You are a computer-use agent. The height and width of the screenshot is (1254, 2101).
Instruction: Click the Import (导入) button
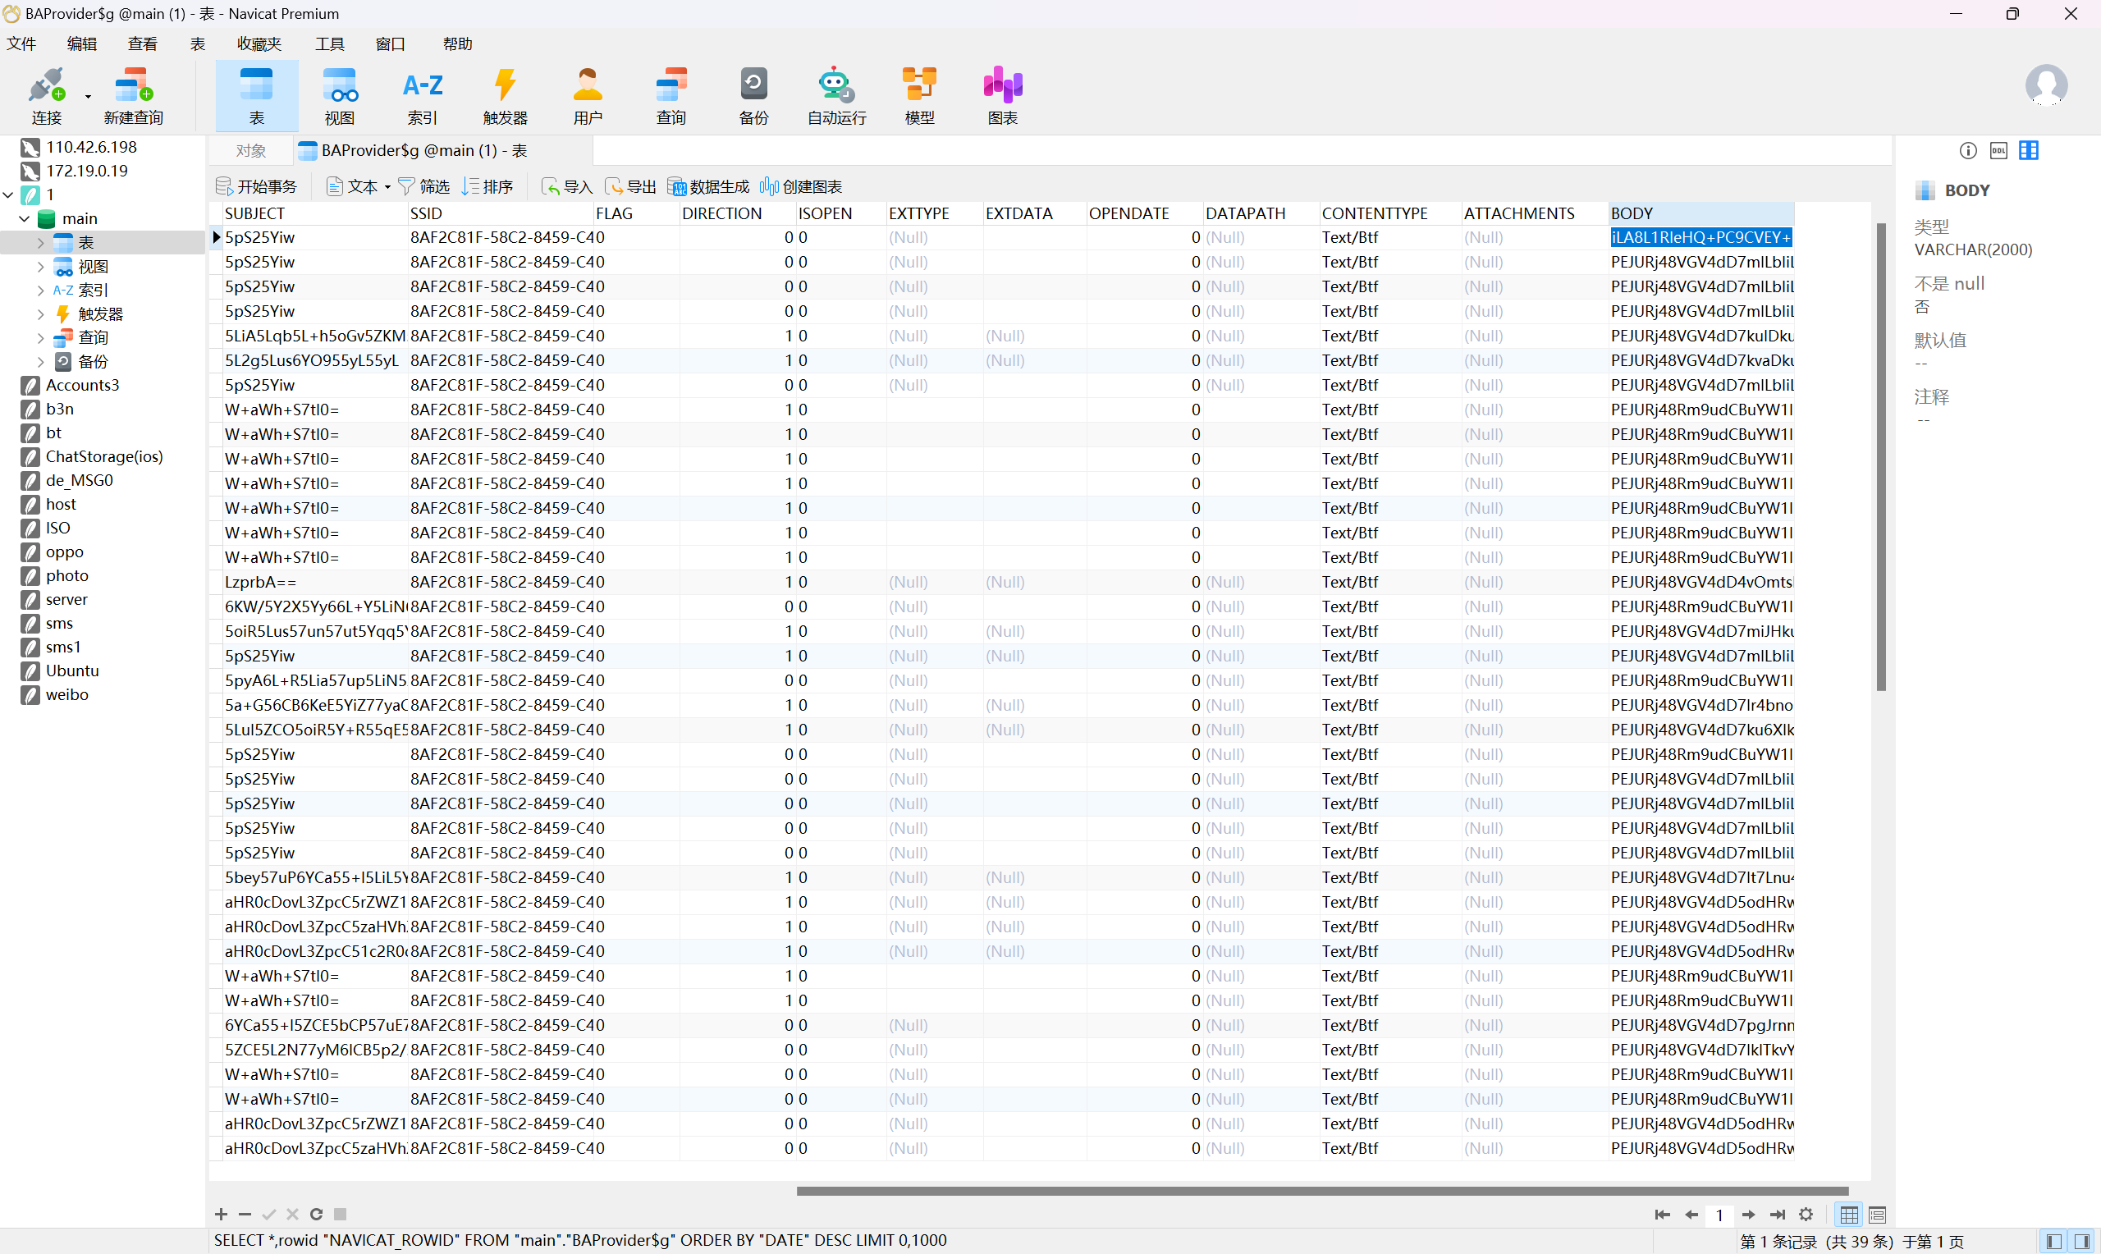pyautogui.click(x=567, y=186)
